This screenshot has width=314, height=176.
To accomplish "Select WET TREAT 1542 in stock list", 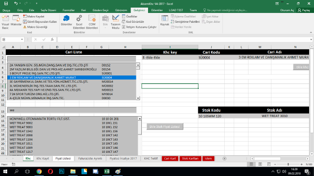I will [x=73, y=131].
